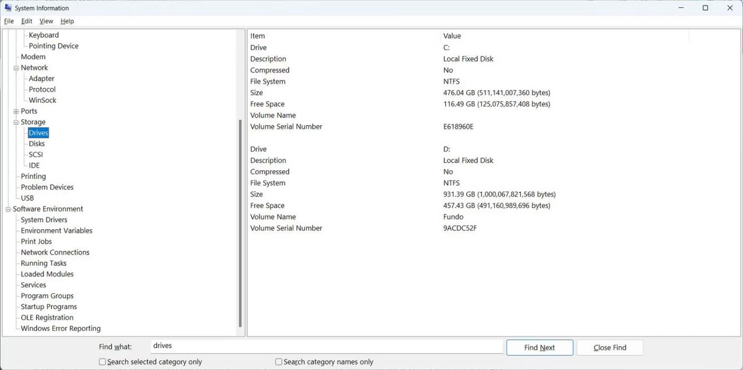Click the D: drive value
The image size is (743, 370).
click(447, 149)
